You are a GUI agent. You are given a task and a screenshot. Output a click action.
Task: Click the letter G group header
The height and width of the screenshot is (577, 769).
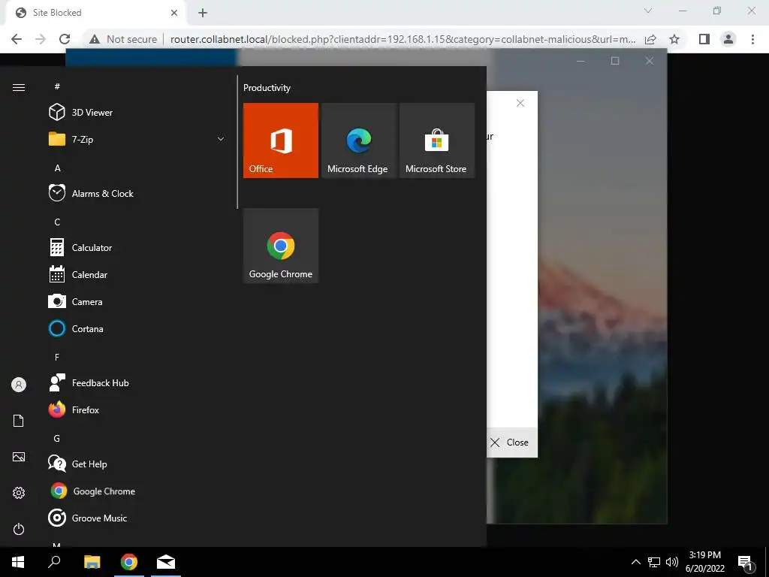[x=57, y=438]
